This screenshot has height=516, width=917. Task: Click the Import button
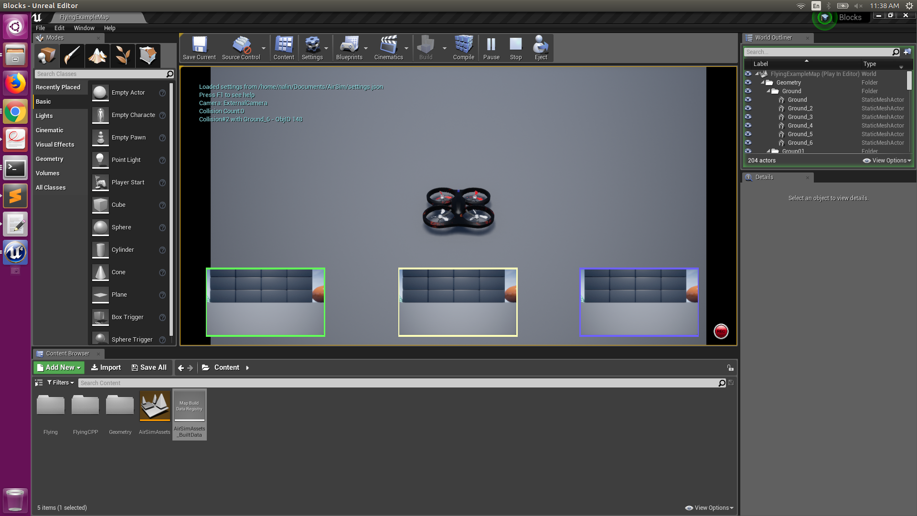106,367
